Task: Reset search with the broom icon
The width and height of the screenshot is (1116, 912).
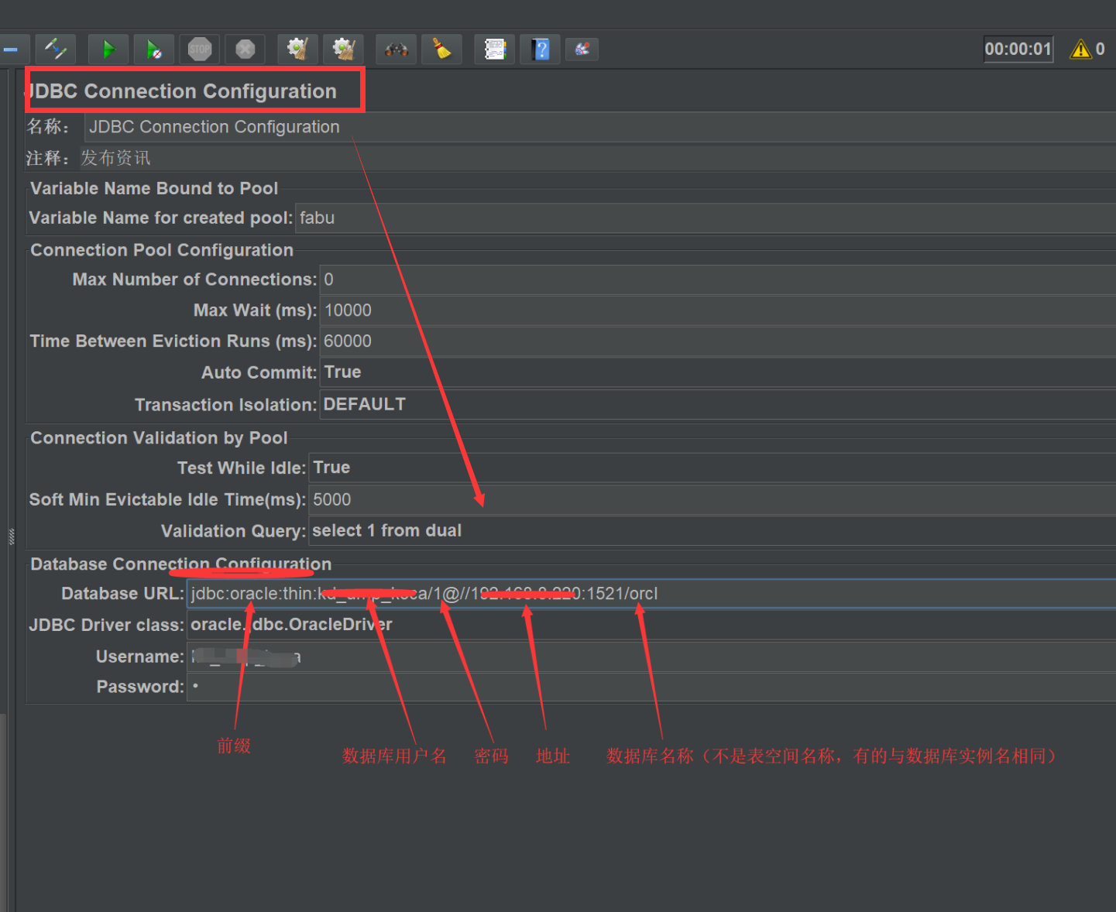Action: click(x=441, y=49)
